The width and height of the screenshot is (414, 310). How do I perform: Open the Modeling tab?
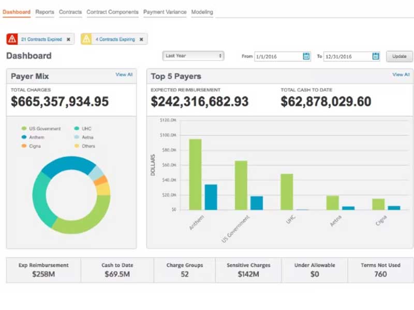(x=202, y=12)
